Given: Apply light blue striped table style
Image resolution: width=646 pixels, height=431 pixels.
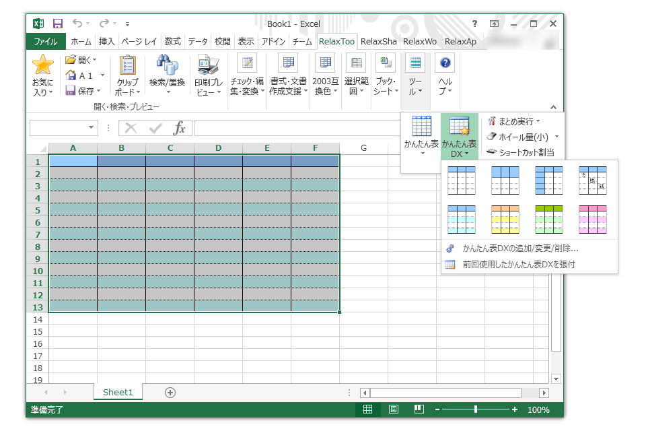Looking at the screenshot, I should coord(462,220).
